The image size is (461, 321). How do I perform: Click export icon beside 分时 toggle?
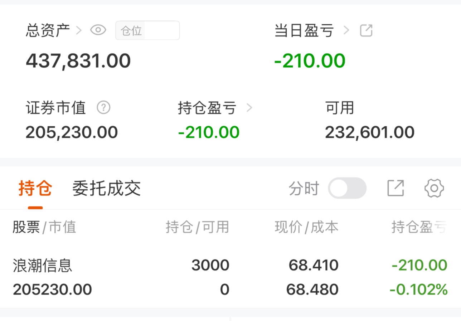coord(396,188)
